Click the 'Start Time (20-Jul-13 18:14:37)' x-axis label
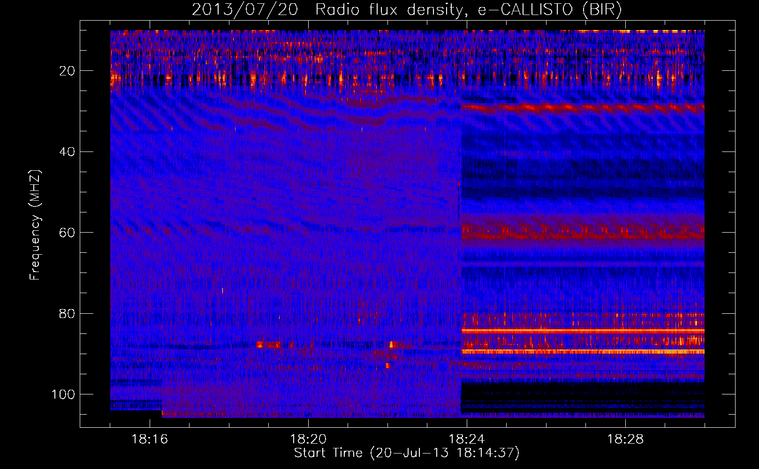 pyautogui.click(x=407, y=453)
